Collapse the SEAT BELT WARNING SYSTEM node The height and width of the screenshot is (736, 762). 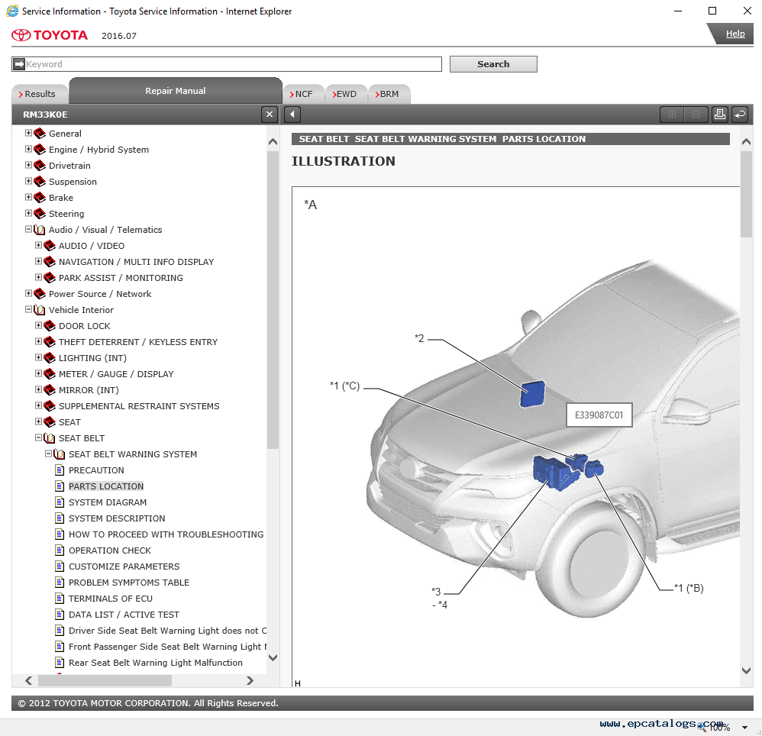48,454
